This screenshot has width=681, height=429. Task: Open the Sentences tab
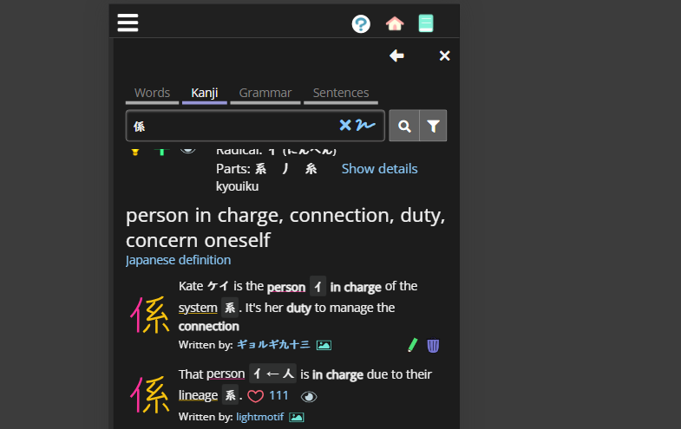pyautogui.click(x=340, y=93)
